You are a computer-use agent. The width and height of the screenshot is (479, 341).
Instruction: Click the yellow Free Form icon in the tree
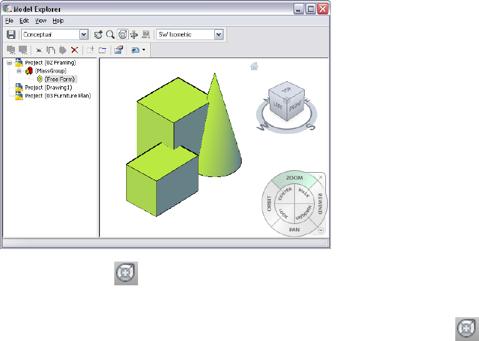39,79
